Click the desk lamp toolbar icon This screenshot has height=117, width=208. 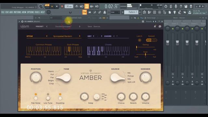pos(180,12)
